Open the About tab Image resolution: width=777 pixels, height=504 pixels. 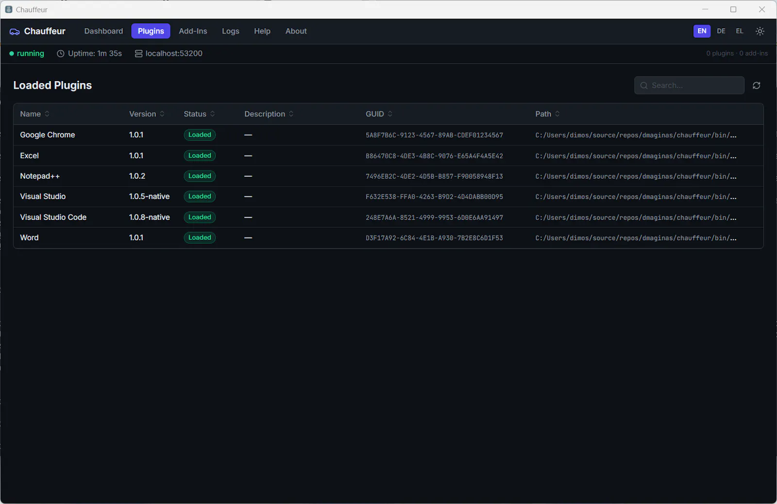click(296, 31)
